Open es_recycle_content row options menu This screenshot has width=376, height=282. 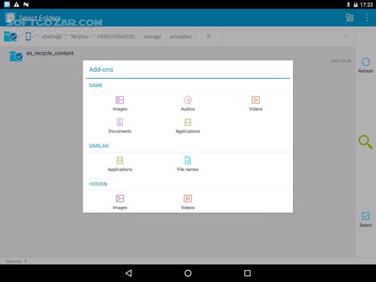pyautogui.click(x=346, y=54)
